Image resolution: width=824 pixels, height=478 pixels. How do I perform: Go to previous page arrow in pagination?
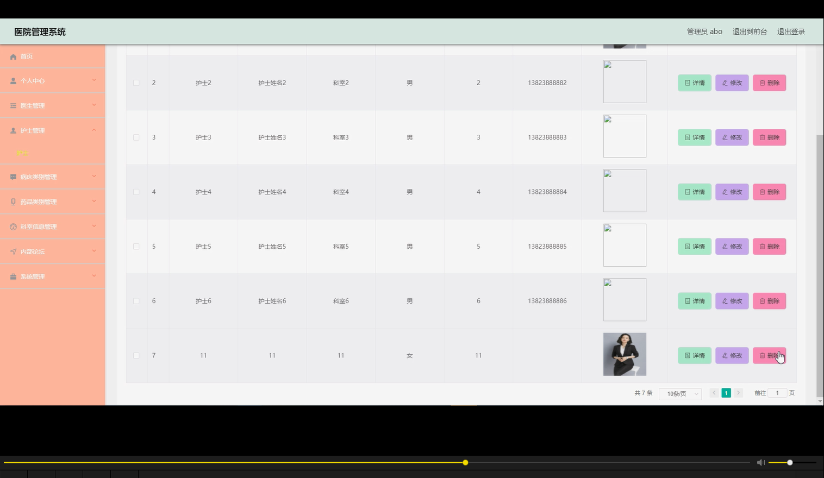tap(714, 393)
